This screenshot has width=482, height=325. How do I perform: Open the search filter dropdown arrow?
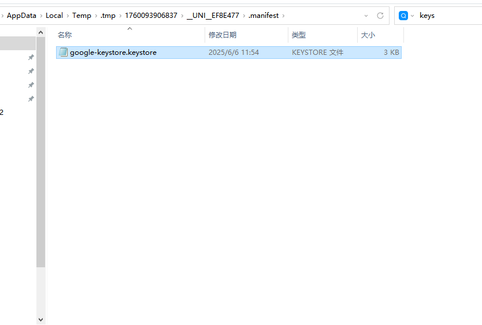click(x=413, y=16)
